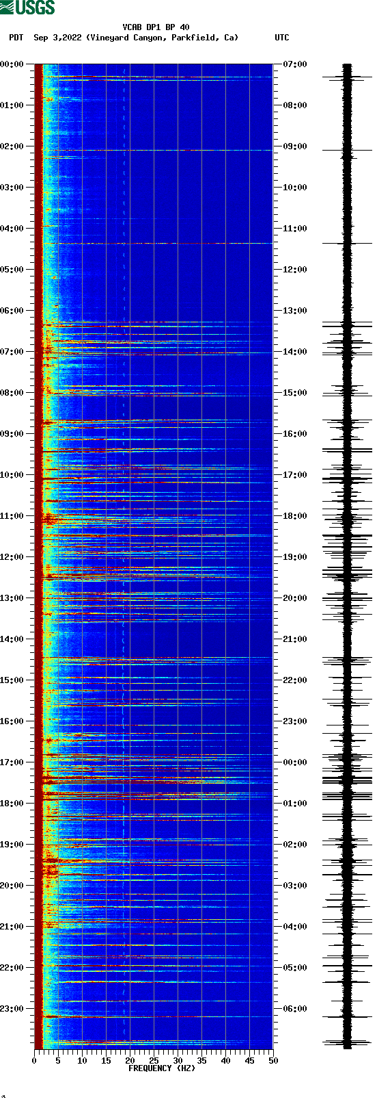Click the 20:00 PDT left-axis label
377x1104 pixels.
tap(12, 886)
